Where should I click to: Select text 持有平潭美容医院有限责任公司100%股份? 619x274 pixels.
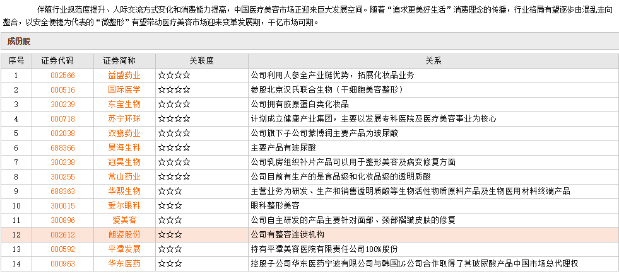324,249
